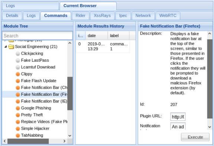Click the id column header in results
This screenshot has width=214, height=146.
tap(81, 36)
